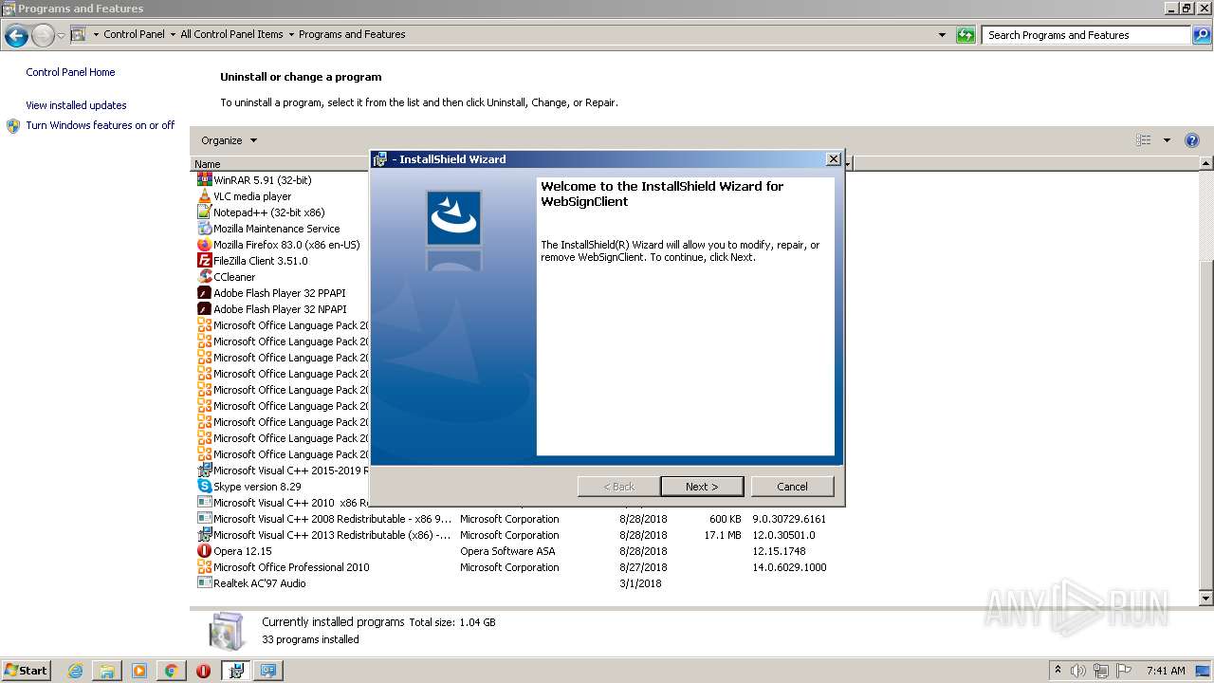Image resolution: width=1214 pixels, height=683 pixels.
Task: Click version 14.0.6029.1000 cell
Action: (789, 567)
